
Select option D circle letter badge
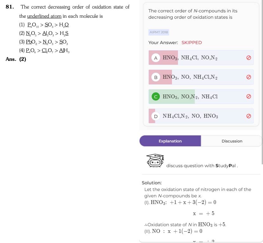156,116
